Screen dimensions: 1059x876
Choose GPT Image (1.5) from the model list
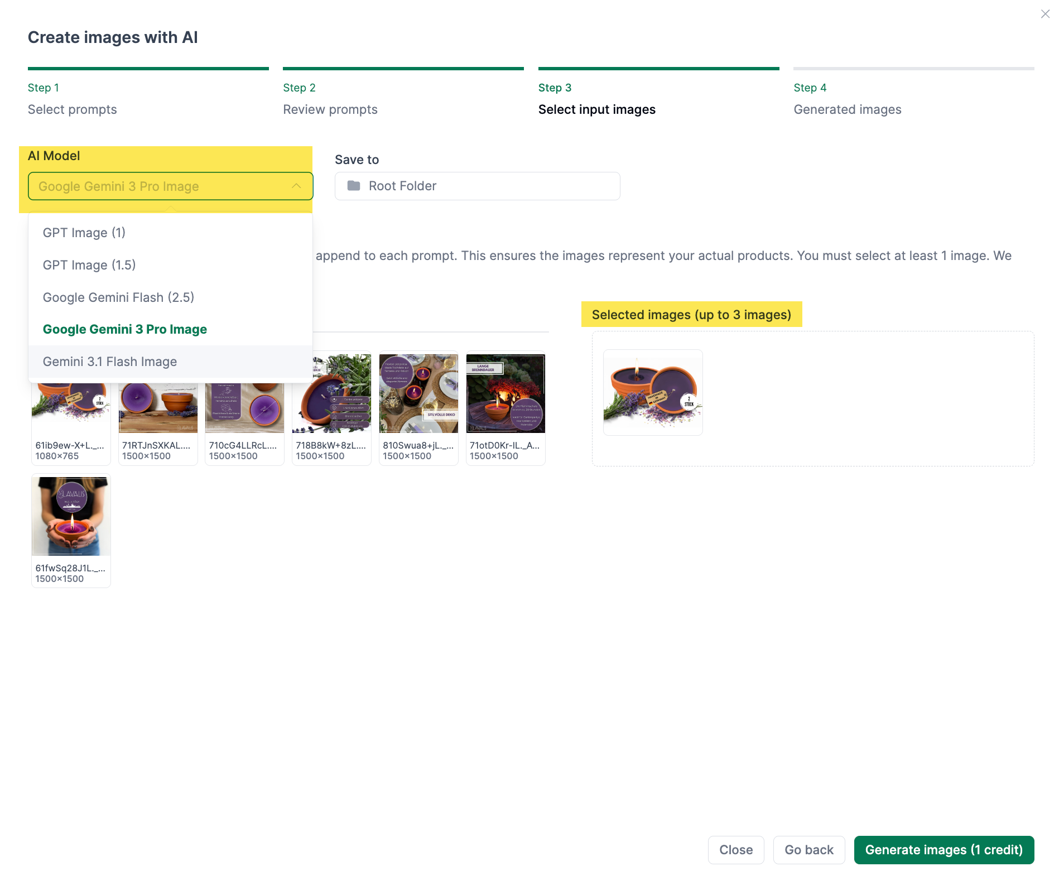(89, 265)
